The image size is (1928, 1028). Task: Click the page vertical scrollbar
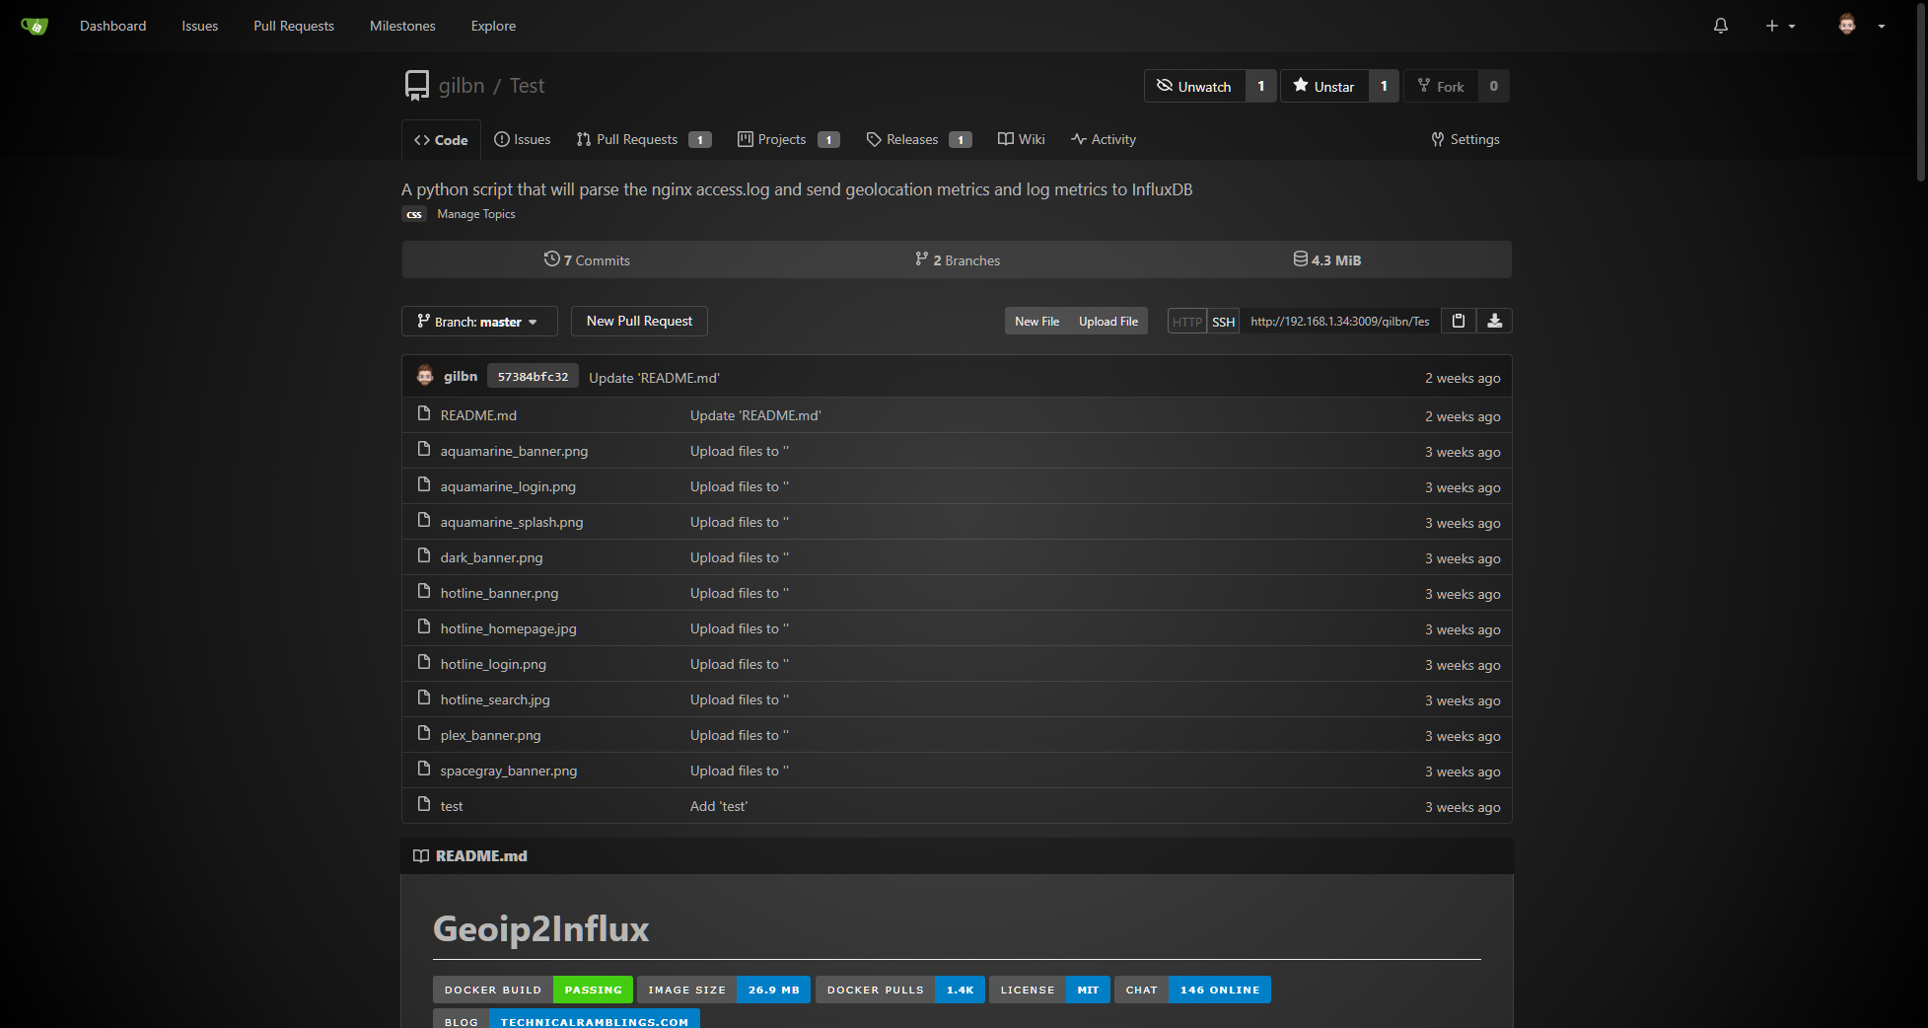tap(1920, 89)
